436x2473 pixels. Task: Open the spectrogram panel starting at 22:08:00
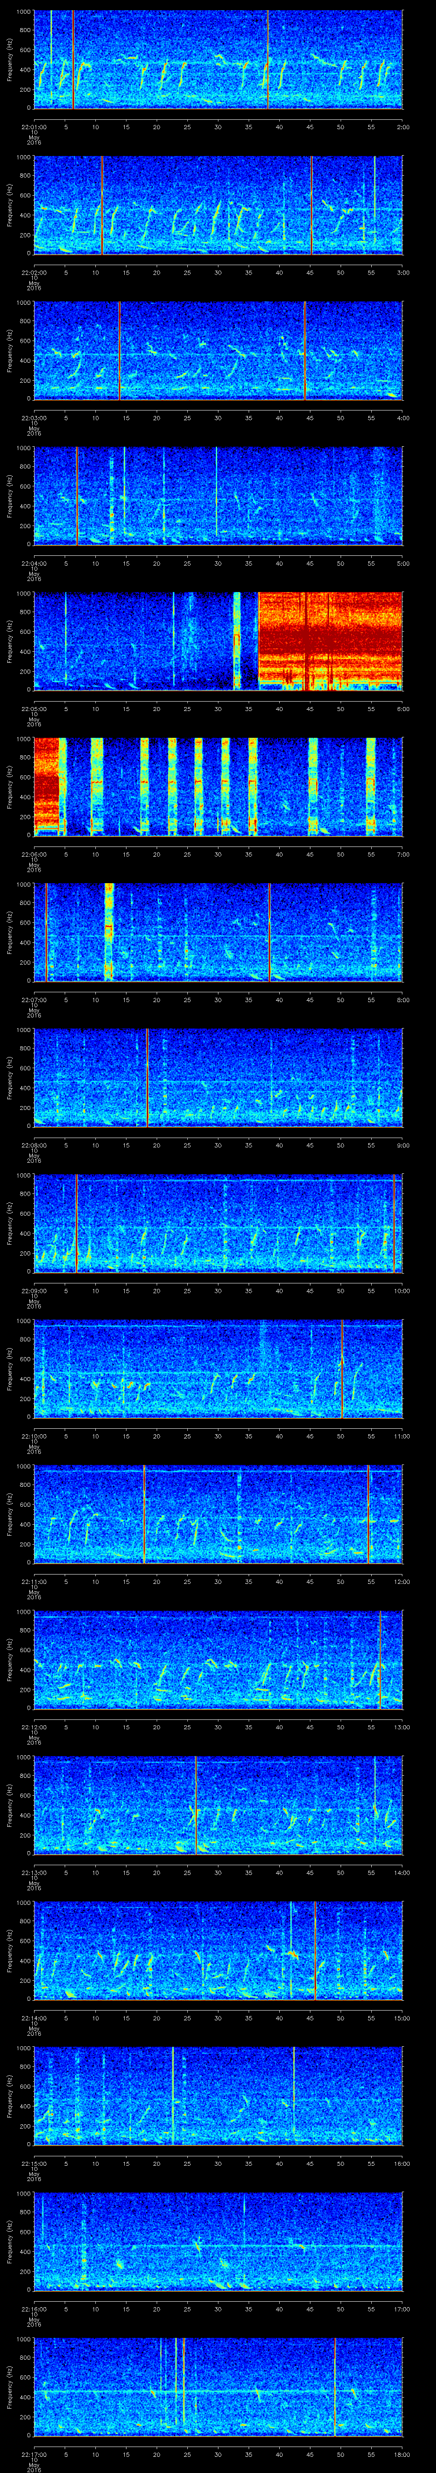click(x=218, y=1077)
